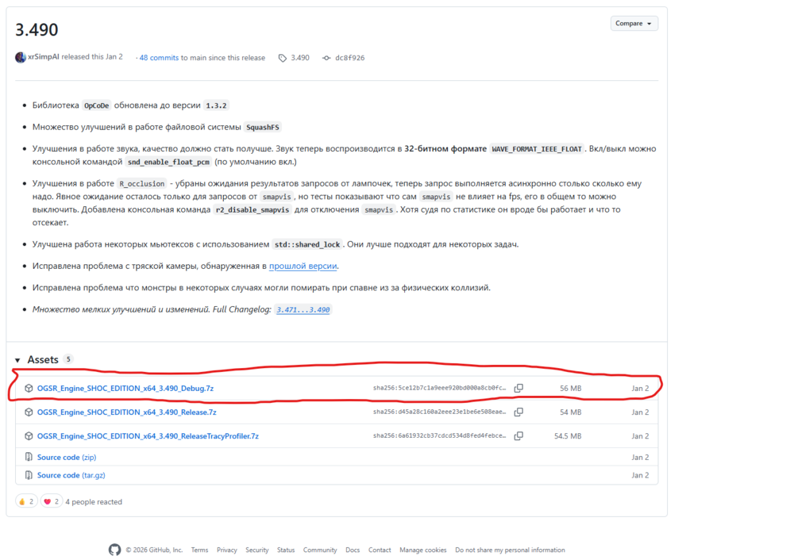Open the Terms footer link
794x556 pixels.
tap(199, 550)
